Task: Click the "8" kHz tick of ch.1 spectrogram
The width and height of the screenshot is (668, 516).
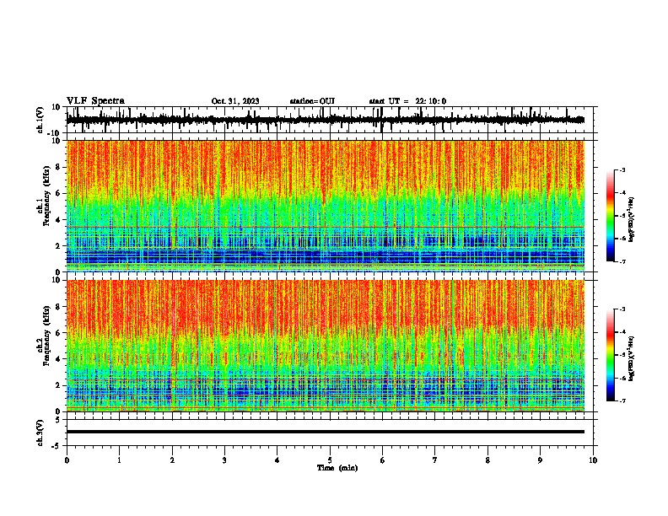Action: 58,167
